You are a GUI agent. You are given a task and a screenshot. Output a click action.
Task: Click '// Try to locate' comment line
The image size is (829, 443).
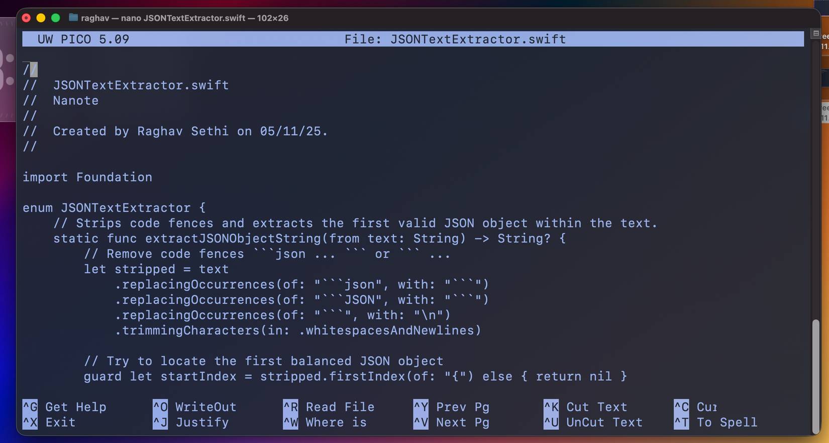coord(264,361)
